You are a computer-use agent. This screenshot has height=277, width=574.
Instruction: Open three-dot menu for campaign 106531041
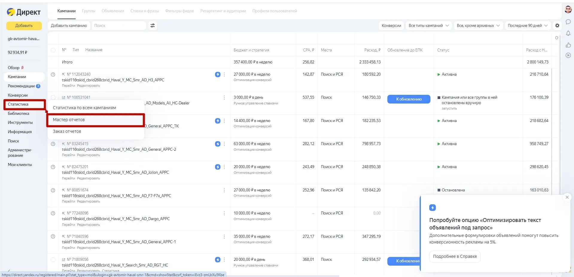coord(224,98)
